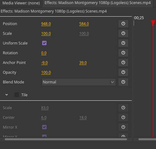
Task: Toggle keyframing for Tile Scale 83.0 row
Action: [x=123, y=108]
